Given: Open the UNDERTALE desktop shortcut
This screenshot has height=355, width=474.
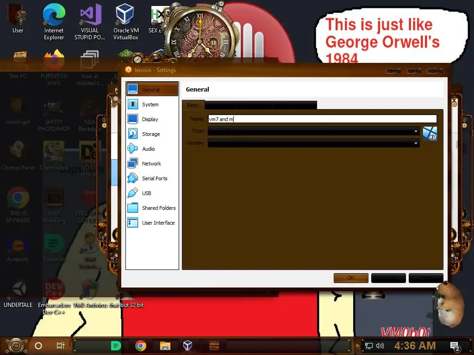Looking at the screenshot, I should 18,294.
